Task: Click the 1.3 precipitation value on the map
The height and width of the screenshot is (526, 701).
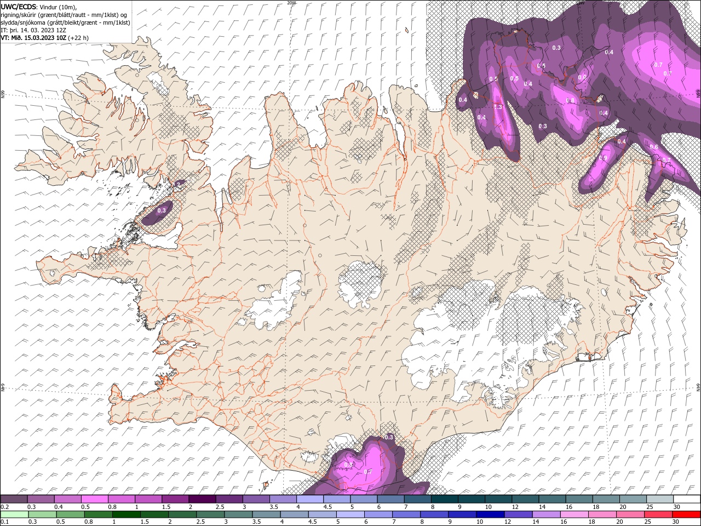Action: (498, 107)
